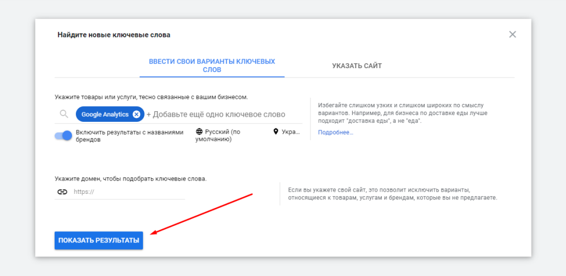
Task: Toggle brand names results switch
Action: point(63,136)
